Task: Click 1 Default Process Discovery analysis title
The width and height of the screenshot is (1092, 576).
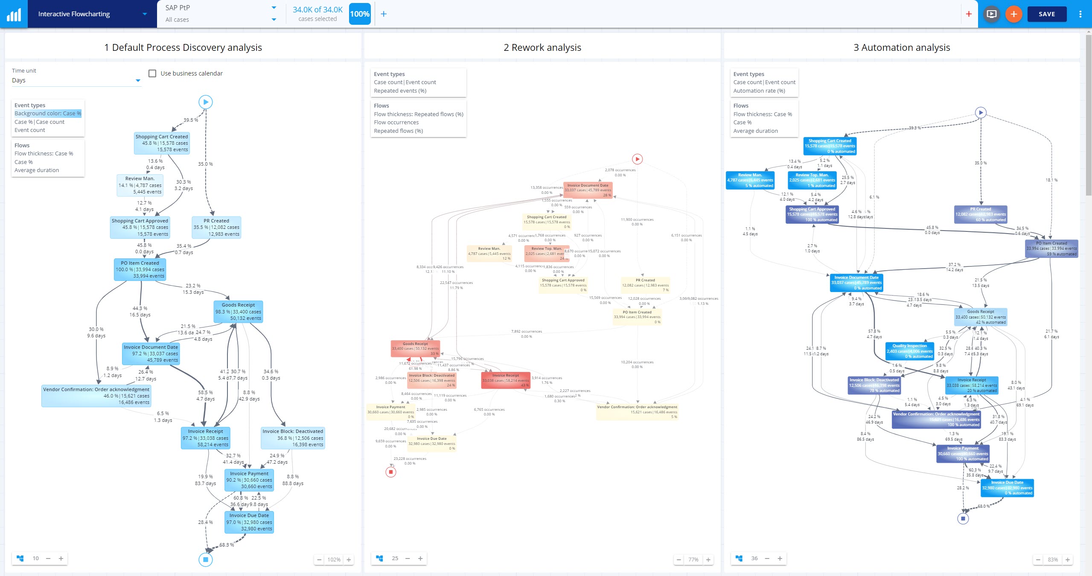Action: click(x=183, y=47)
